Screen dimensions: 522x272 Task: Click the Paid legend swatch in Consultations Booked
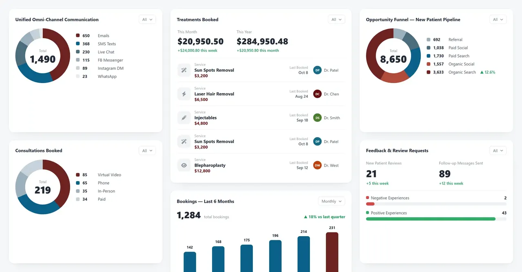coord(78,199)
